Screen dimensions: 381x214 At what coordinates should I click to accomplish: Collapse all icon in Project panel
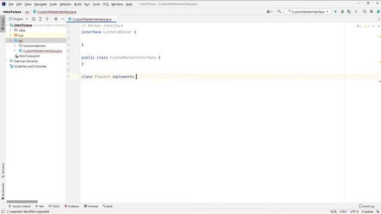[47, 19]
